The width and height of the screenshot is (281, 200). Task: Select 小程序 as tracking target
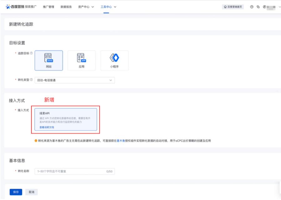click(x=114, y=60)
